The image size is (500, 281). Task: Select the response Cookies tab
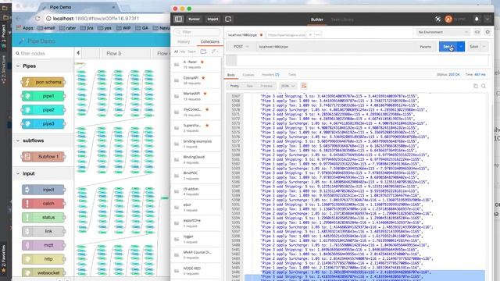coord(248,75)
